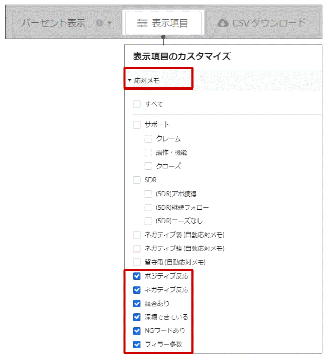This screenshot has width=325, height=358.
Task: Uncheck the 深堀できている checkbox
Action: [137, 317]
